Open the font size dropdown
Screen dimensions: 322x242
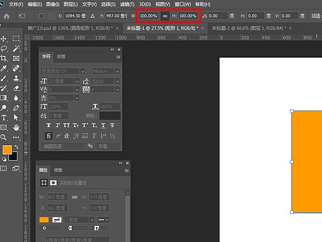(77, 81)
